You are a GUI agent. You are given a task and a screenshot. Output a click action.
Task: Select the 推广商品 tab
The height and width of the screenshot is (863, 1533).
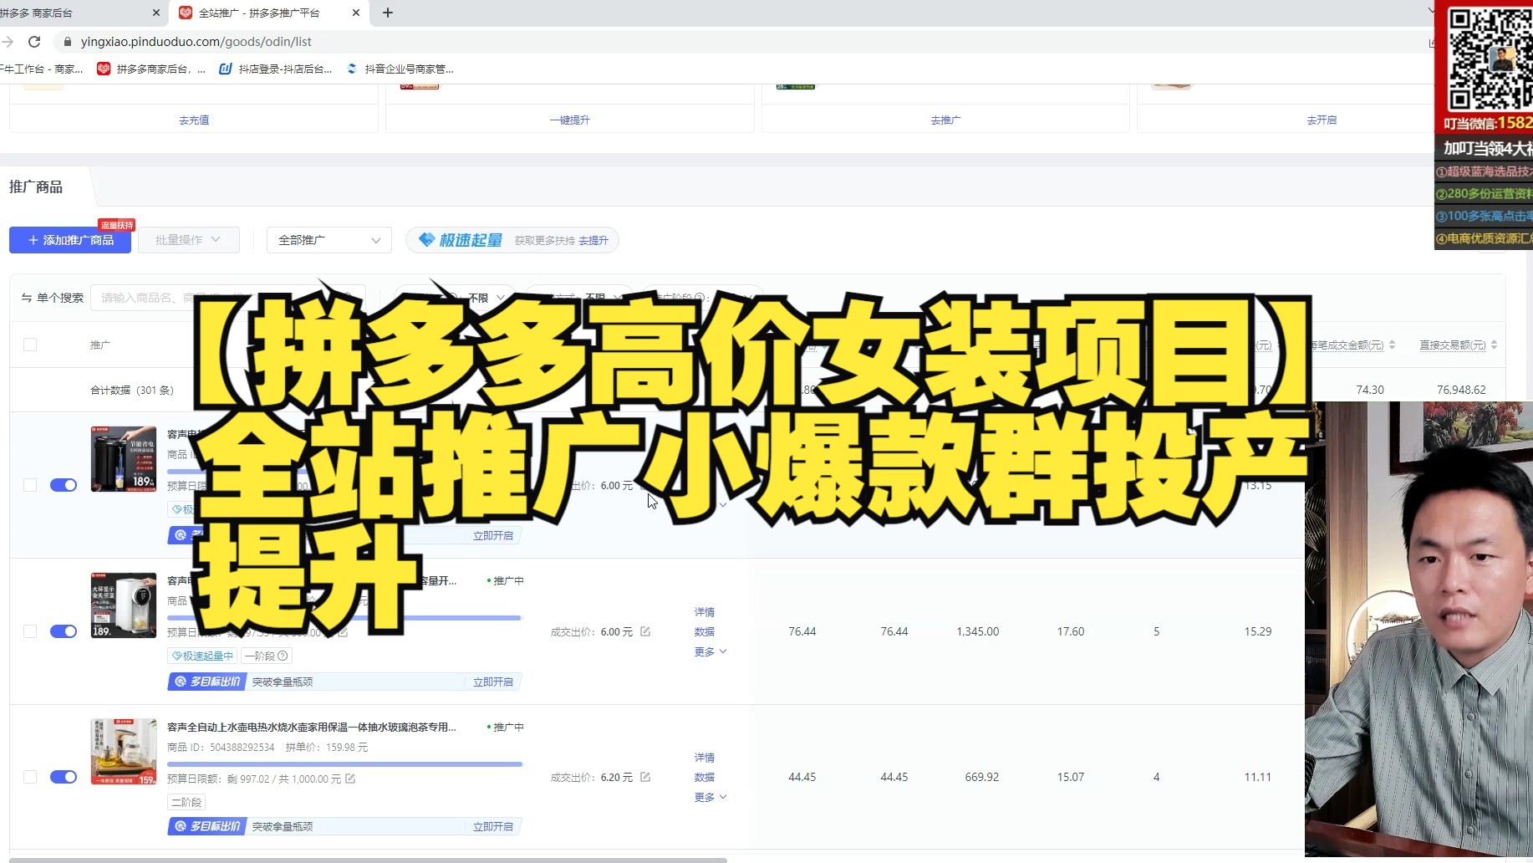point(36,186)
